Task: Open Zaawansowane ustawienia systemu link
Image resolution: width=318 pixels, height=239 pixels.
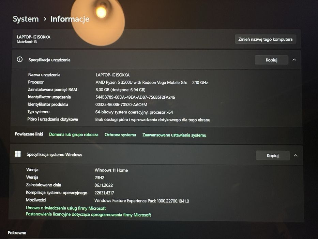Action: [174, 135]
